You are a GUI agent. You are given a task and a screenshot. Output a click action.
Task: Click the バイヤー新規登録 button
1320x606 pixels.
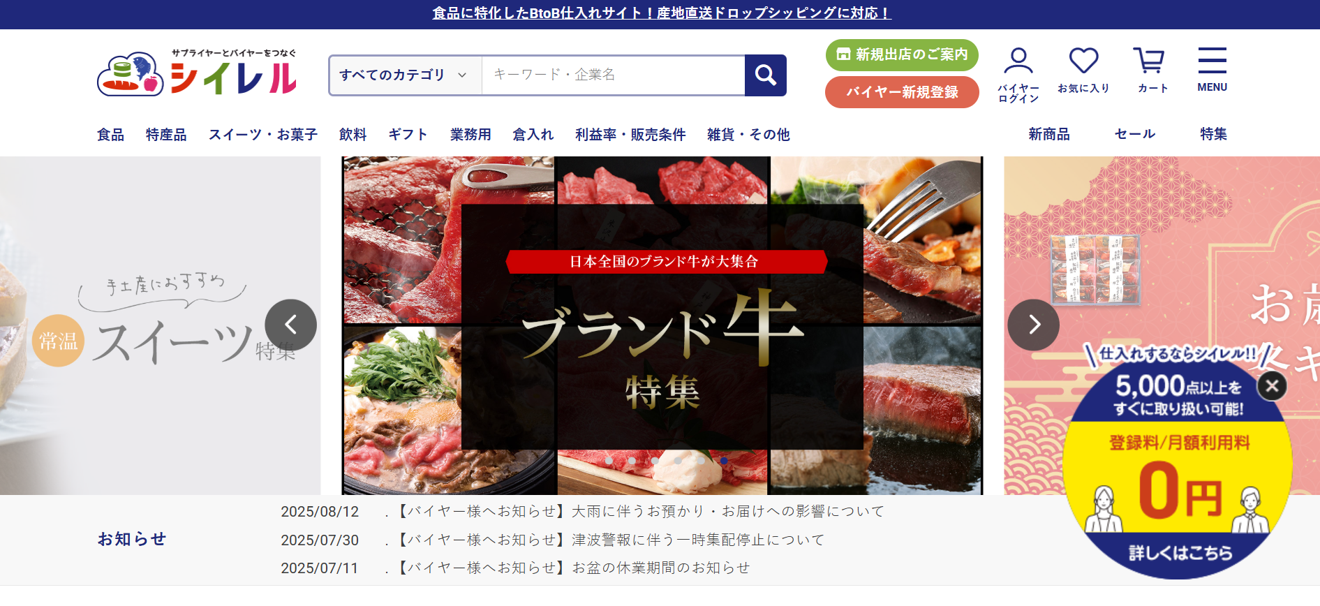coord(902,92)
